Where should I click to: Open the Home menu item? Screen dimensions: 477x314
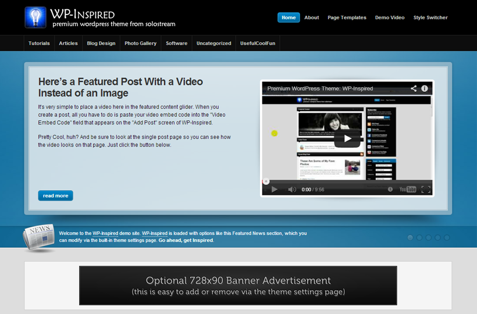pos(289,17)
